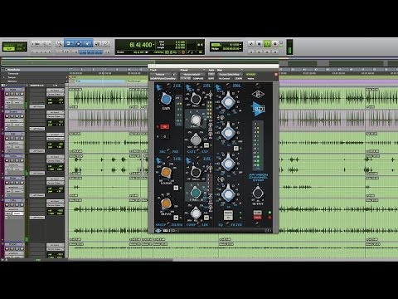Click the orange Lo-Pass filter knob
This screenshot has width=398, height=299.
pyautogui.click(x=166, y=172)
